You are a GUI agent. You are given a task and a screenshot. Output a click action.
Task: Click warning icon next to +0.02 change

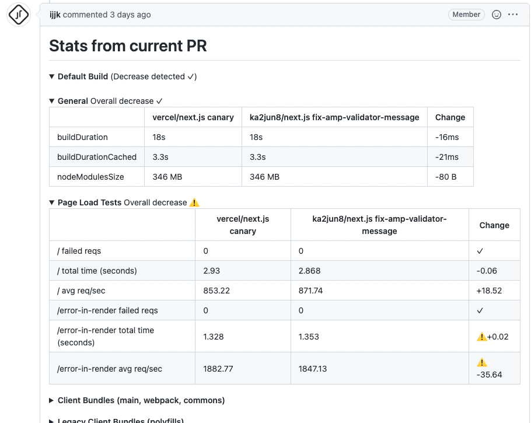coord(481,337)
